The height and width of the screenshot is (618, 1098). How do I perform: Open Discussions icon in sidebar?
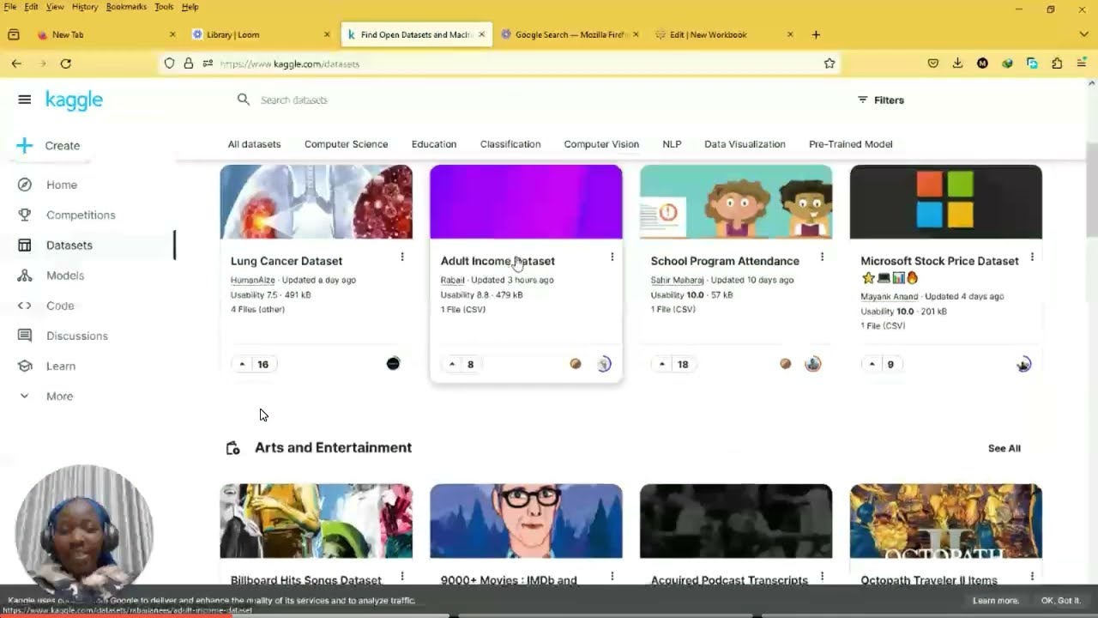pyautogui.click(x=24, y=336)
